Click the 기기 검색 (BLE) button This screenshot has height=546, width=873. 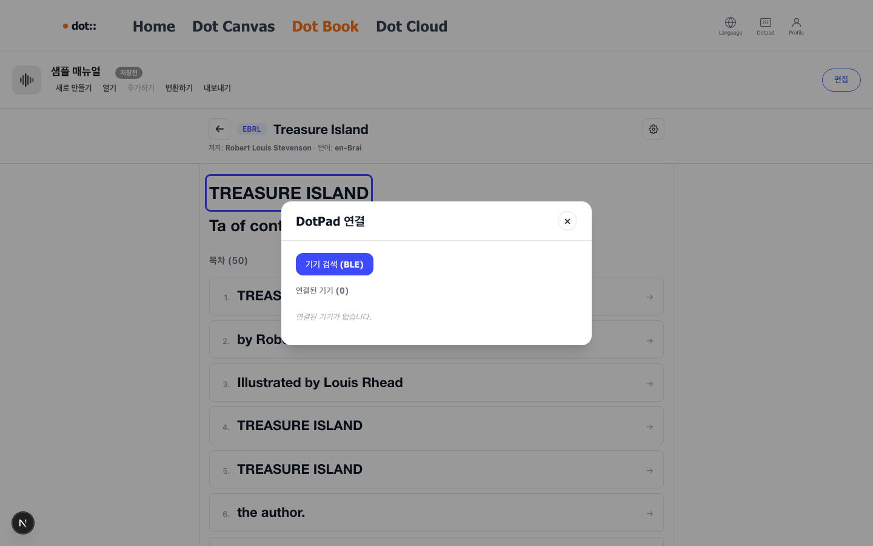tap(335, 265)
